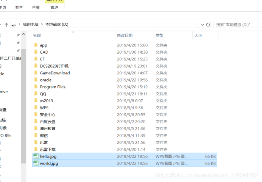Image resolution: width=262 pixels, height=182 pixels.
Task: Click the DCS2020打印机 folder name
Action: pos(54,66)
